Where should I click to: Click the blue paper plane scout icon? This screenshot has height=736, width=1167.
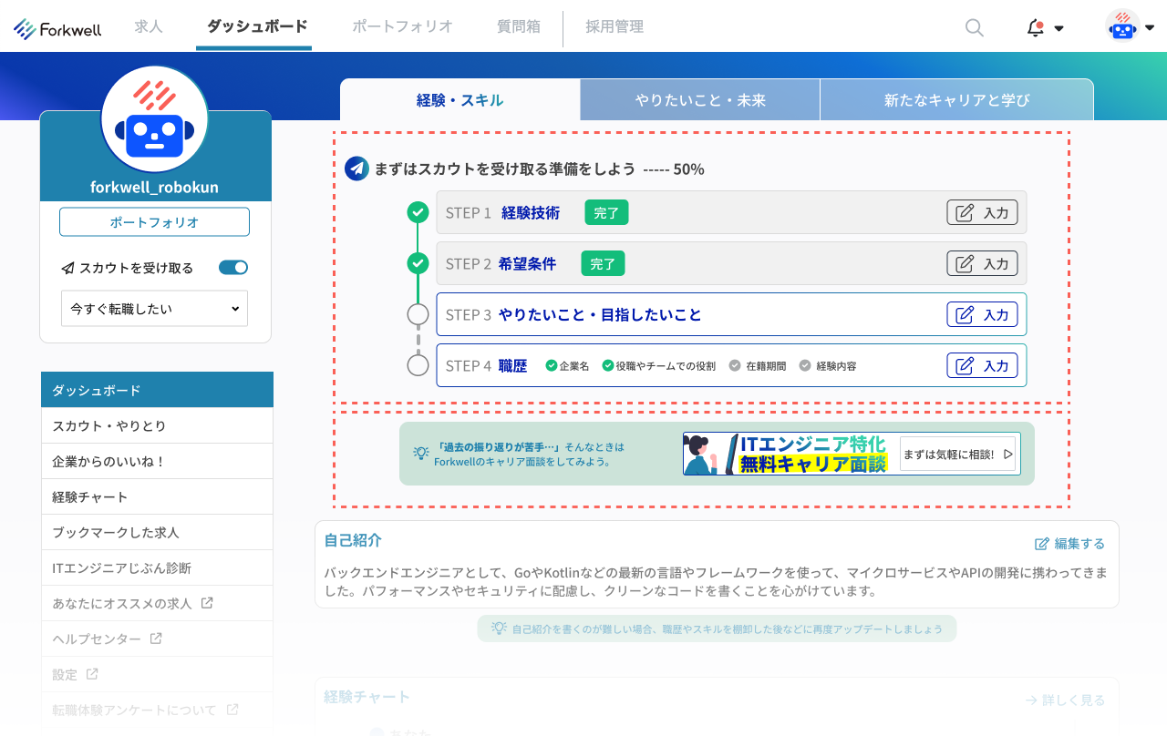pyautogui.click(x=356, y=169)
